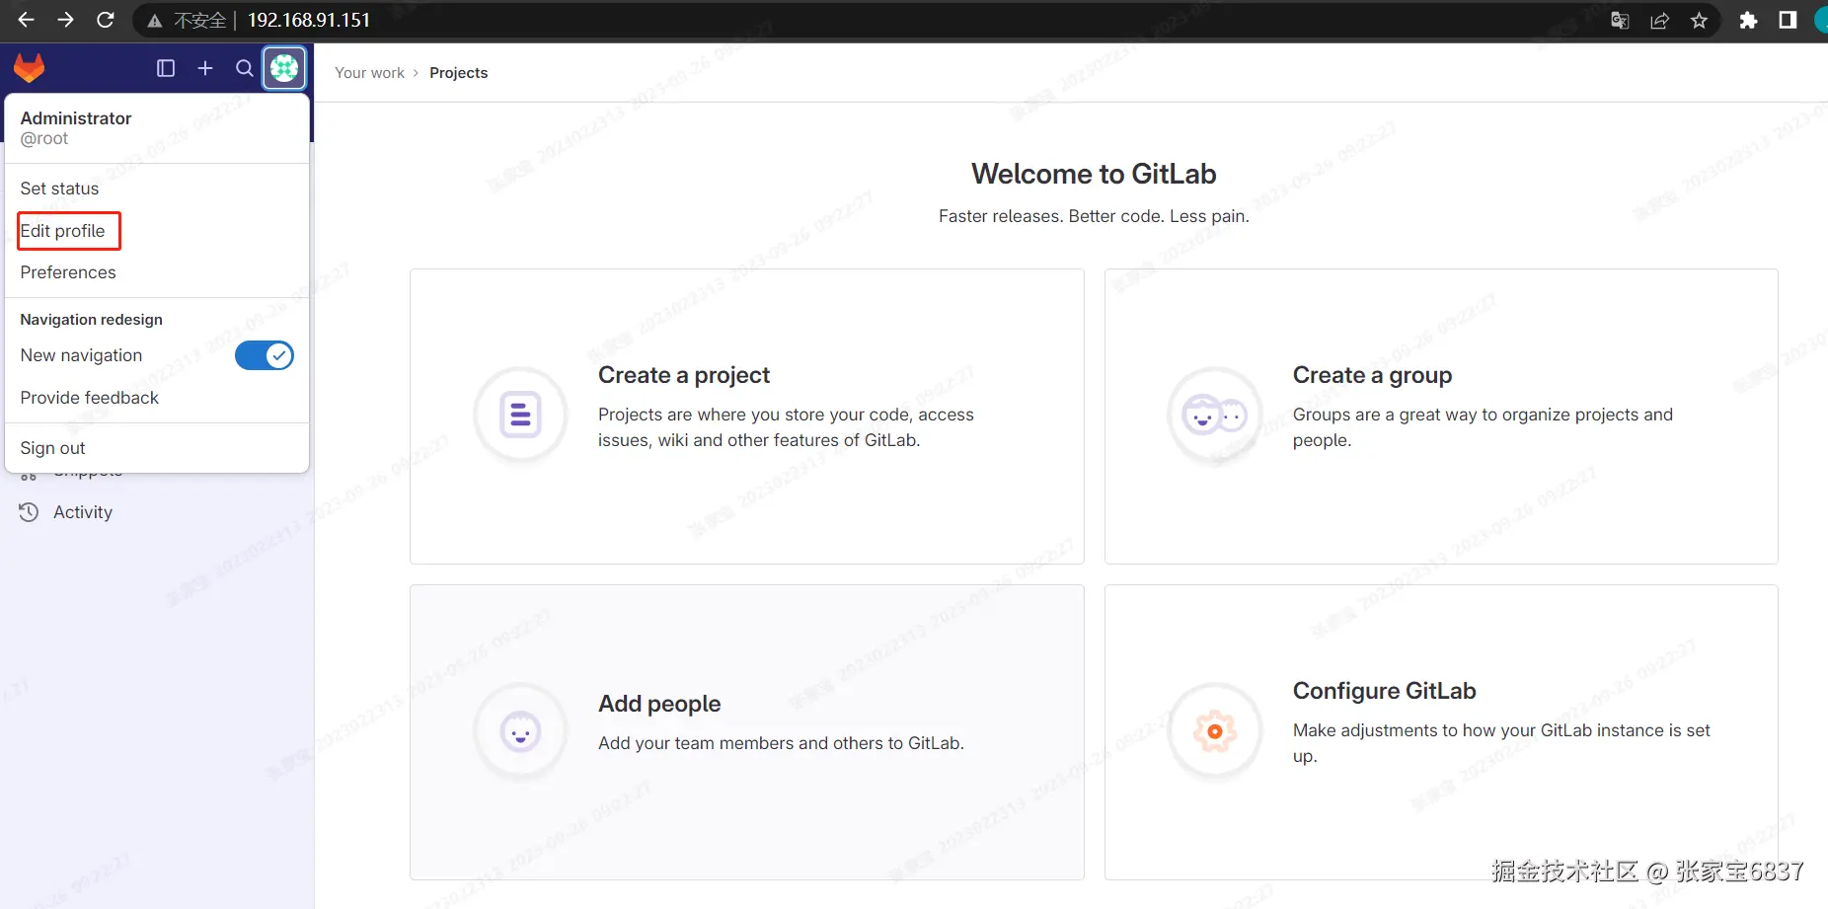Click the GitLab fox logo
The height and width of the screenshot is (909, 1828).
(x=30, y=68)
